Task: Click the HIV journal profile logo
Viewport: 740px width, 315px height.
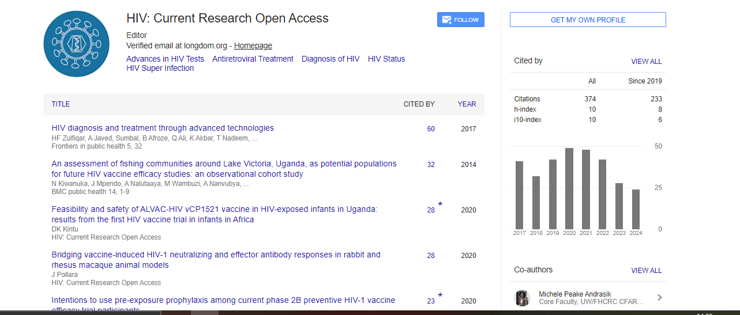Action: (x=76, y=44)
